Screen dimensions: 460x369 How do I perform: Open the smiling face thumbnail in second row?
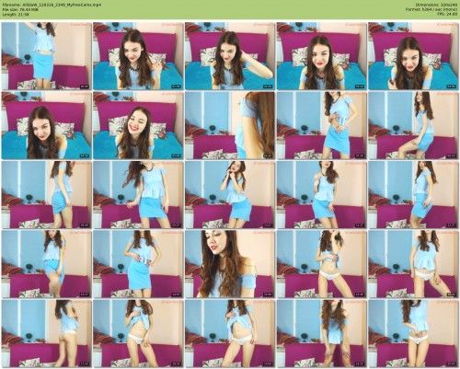click(138, 125)
